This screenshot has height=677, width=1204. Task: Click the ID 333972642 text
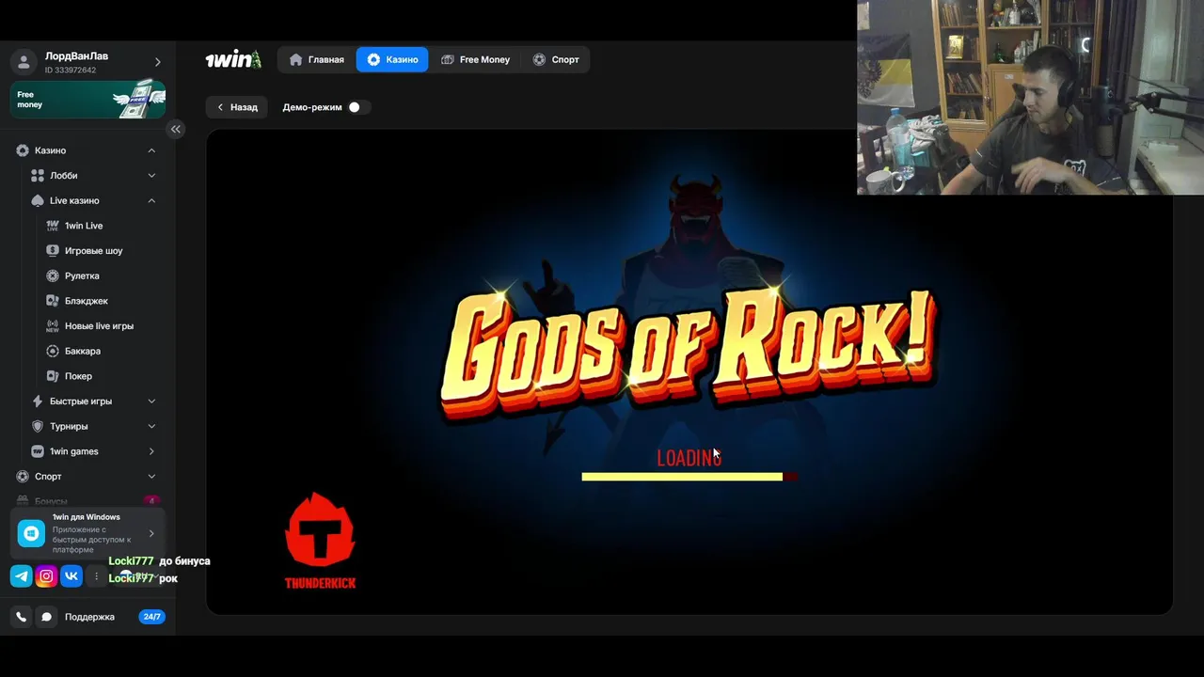71,71
